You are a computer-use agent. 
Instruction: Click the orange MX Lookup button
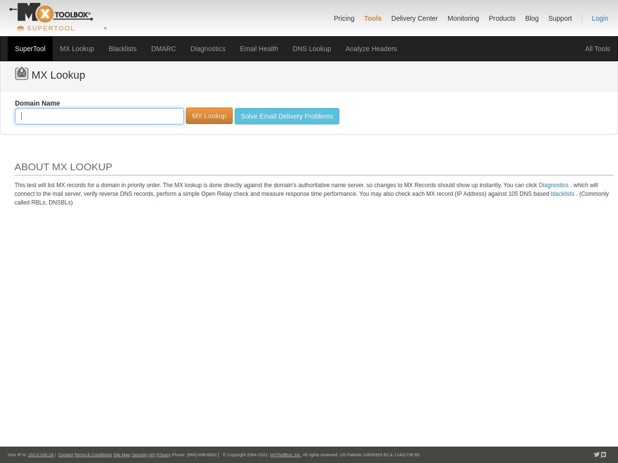pyautogui.click(x=209, y=116)
